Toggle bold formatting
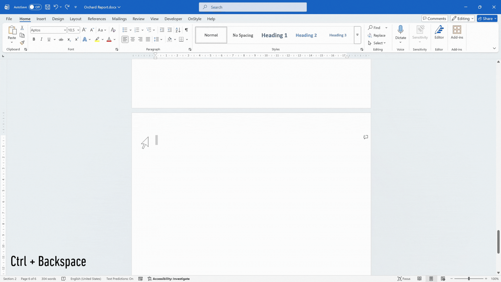The image size is (501, 282). [x=34, y=39]
